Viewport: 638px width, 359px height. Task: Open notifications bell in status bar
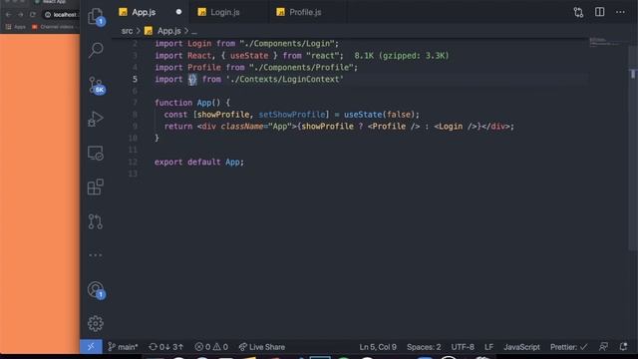coord(623,347)
